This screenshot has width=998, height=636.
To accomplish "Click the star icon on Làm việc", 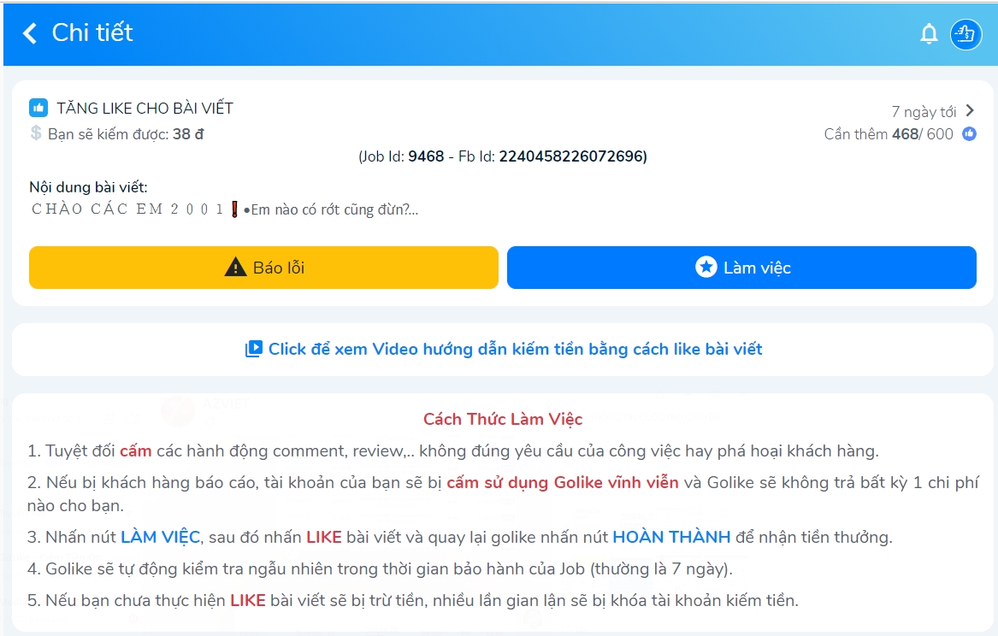I will tap(706, 267).
